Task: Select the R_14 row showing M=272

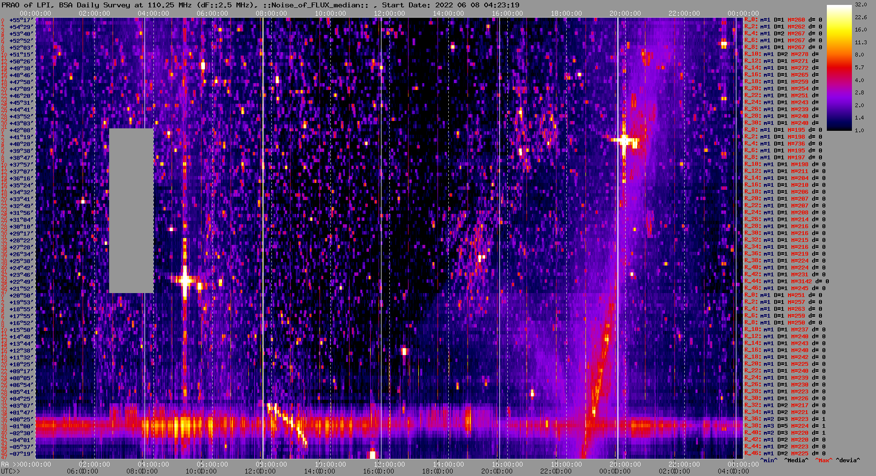Action: pyautogui.click(x=782, y=68)
